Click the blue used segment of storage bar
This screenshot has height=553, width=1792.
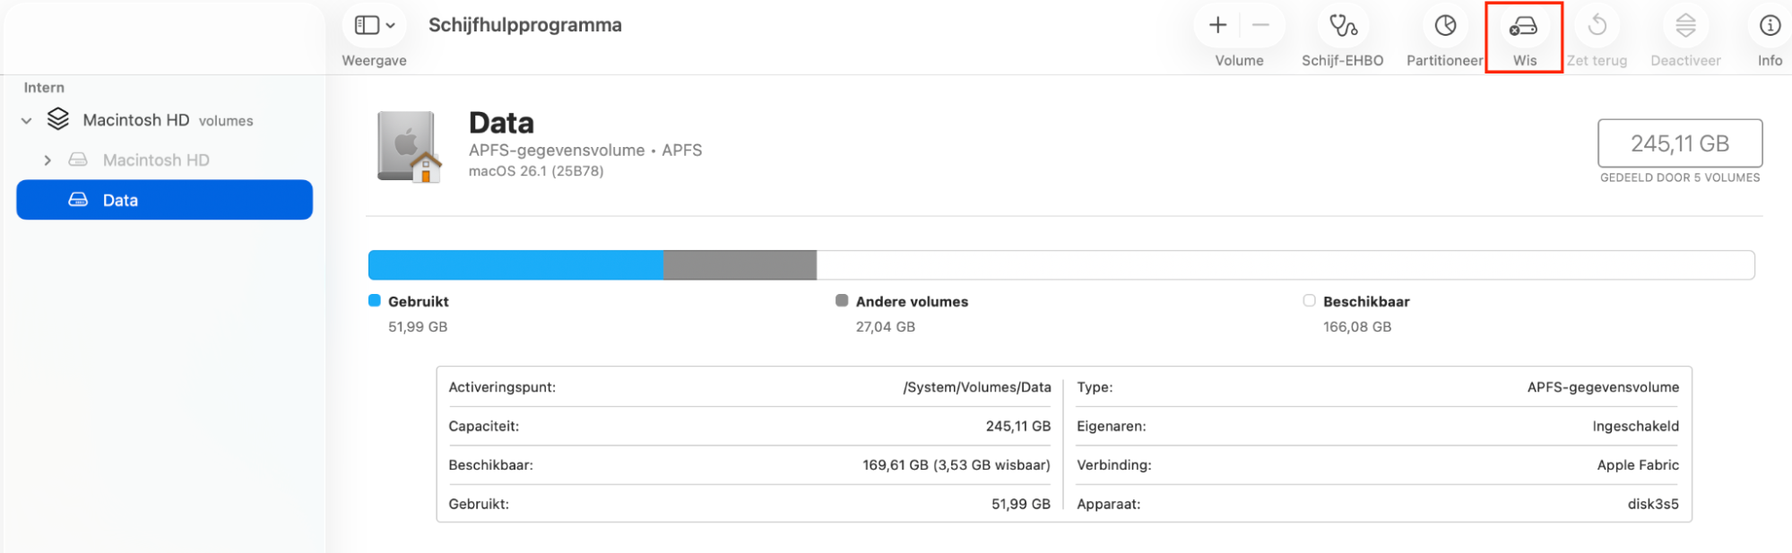515,265
